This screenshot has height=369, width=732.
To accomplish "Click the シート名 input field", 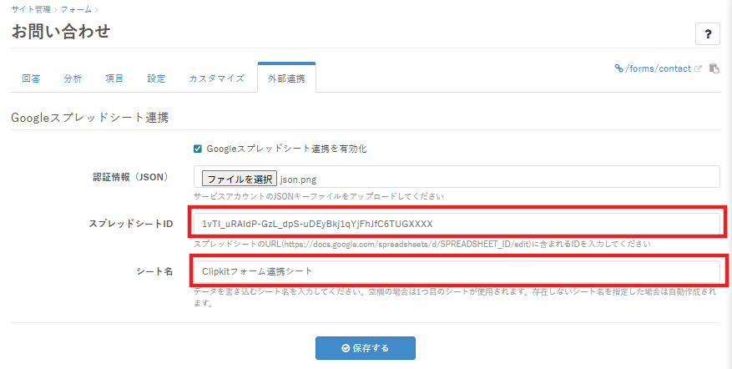I will pyautogui.click(x=457, y=270).
